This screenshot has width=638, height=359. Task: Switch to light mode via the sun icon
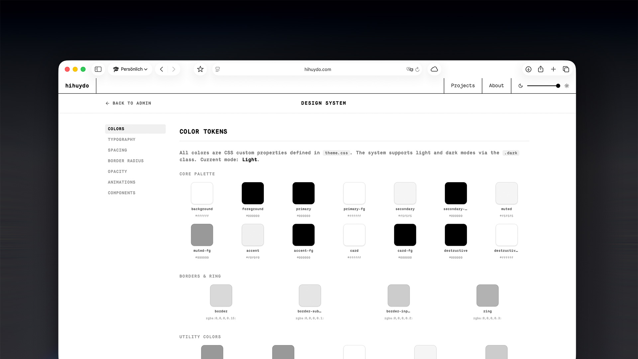(567, 85)
